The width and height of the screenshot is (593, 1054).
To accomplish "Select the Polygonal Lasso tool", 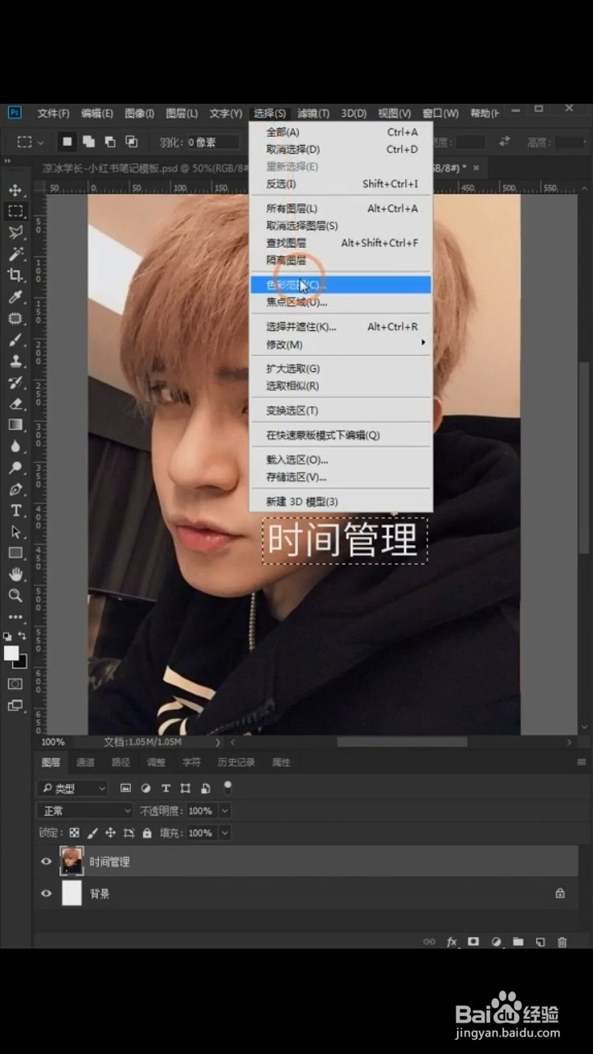I will point(16,232).
